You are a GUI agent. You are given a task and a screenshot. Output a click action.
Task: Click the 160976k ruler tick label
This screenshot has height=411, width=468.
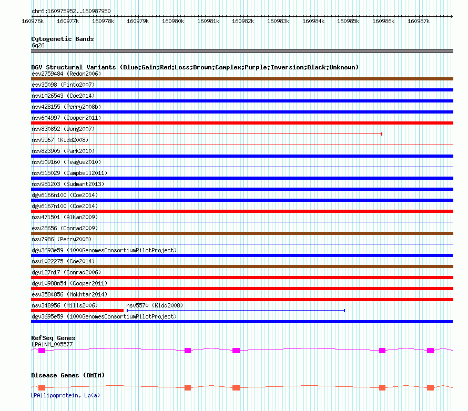pos(33,22)
